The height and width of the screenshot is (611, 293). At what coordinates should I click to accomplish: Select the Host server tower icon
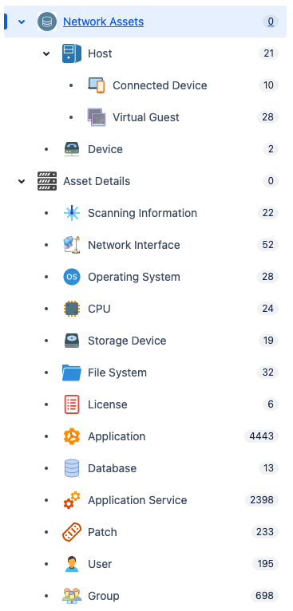(x=72, y=53)
